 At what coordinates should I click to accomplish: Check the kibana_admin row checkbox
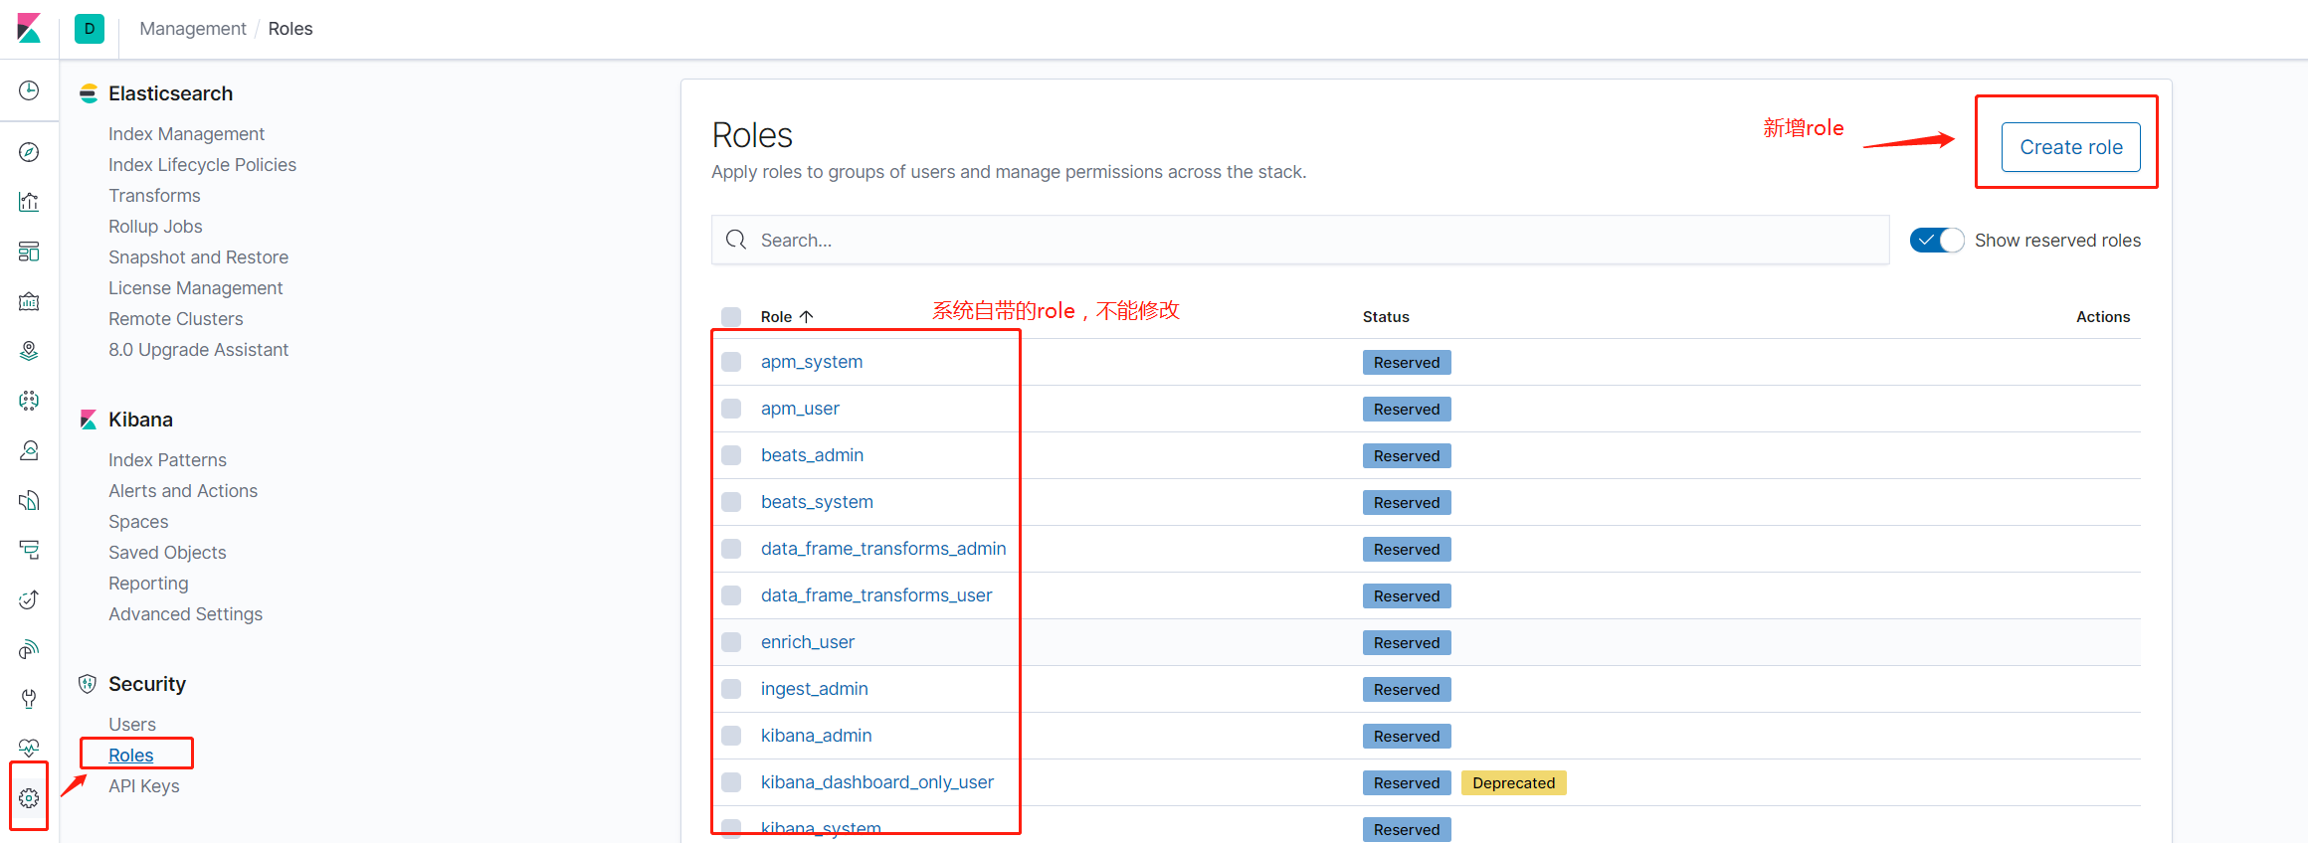[731, 736]
